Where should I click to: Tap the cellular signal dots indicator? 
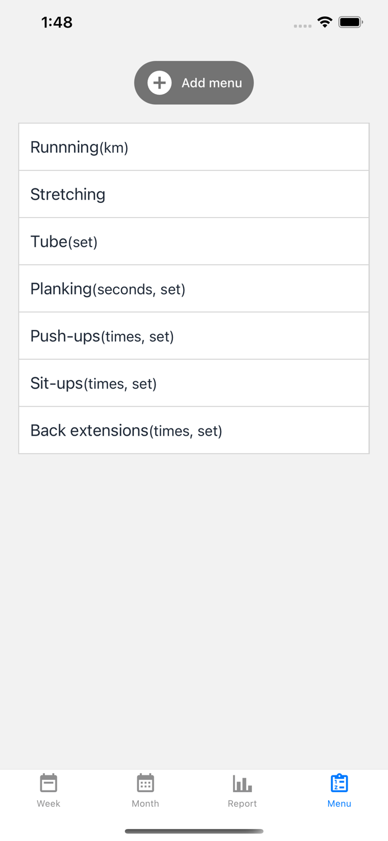coord(302,26)
